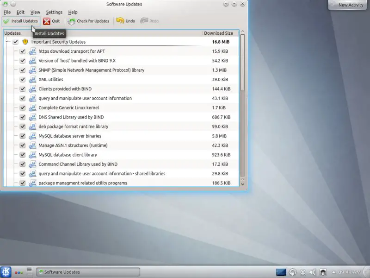The width and height of the screenshot is (370, 278).
Task: Click the package icon for MySQL database client library
Action: 32,155
